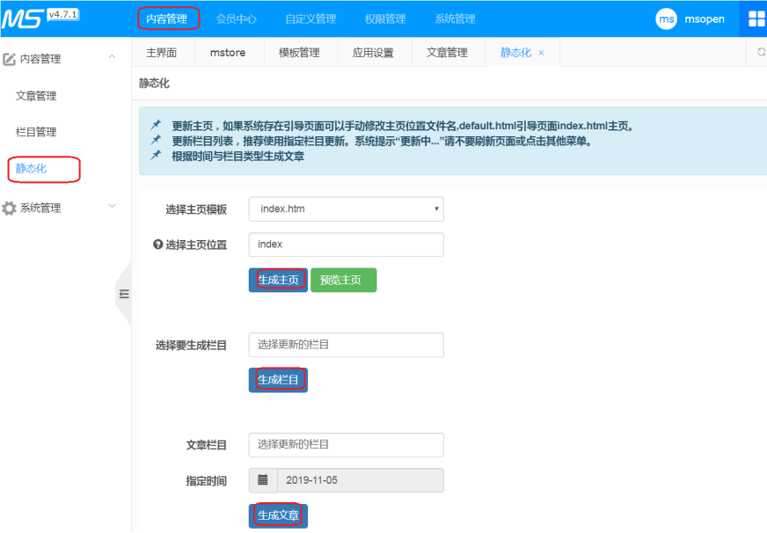Focus the 选择主页位置 index input field

point(347,245)
